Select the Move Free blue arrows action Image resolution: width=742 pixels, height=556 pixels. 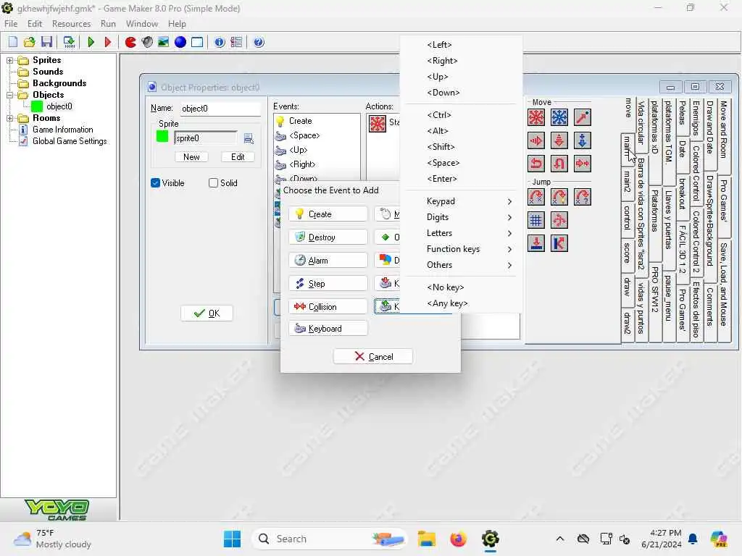[559, 117]
